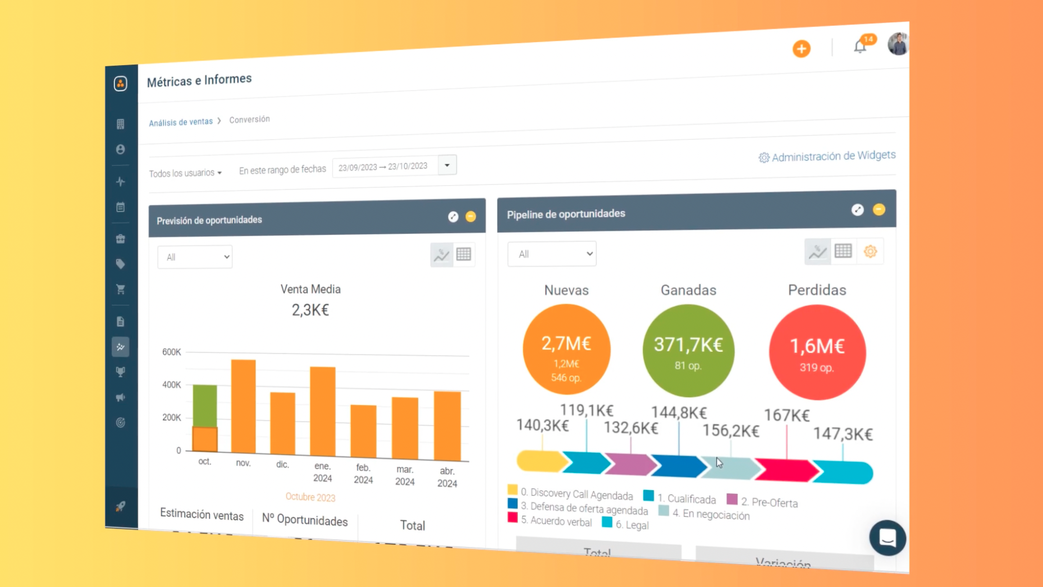1043x587 pixels.
Task: Select the Nº Oportunidades column header
Action: point(305,520)
